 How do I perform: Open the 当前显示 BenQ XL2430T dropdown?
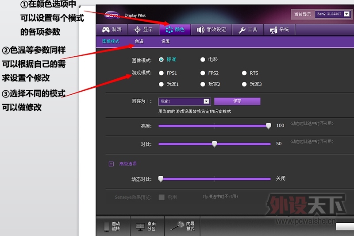click(346, 14)
